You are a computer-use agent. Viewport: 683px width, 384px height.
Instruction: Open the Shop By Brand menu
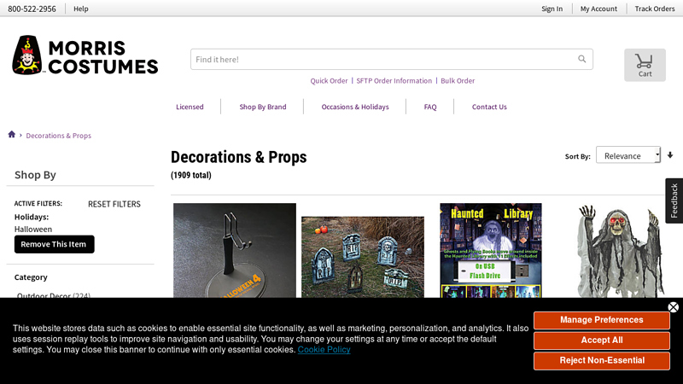click(262, 107)
